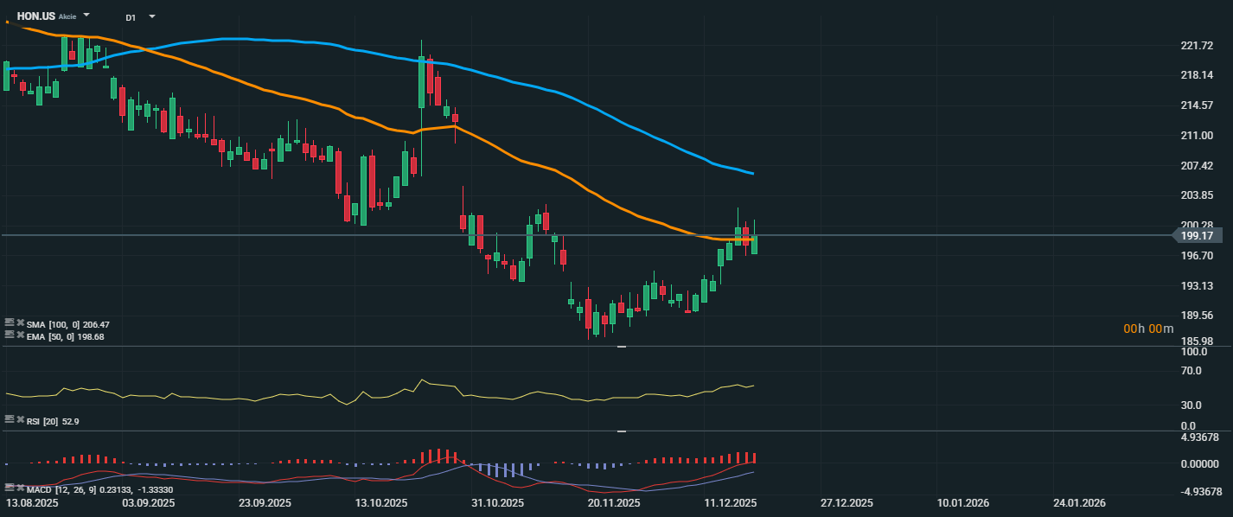Open settings icon for MACD [12, 26, 9]

click(x=10, y=488)
